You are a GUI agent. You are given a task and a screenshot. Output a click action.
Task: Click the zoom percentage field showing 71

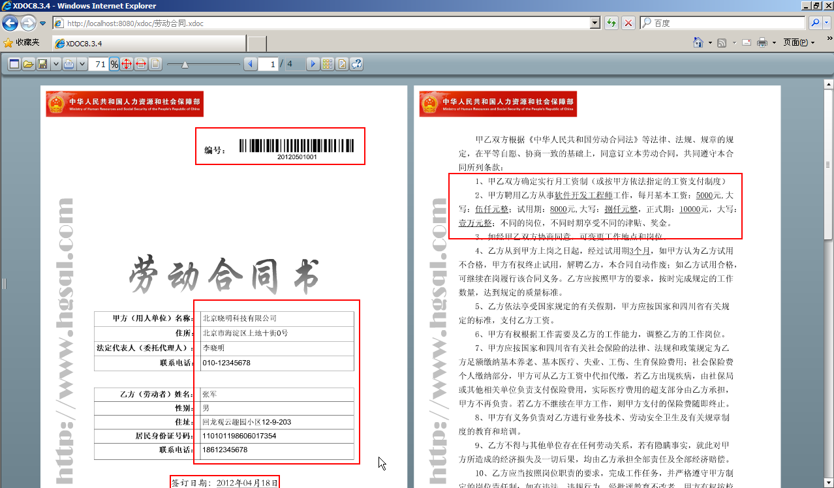pos(99,64)
